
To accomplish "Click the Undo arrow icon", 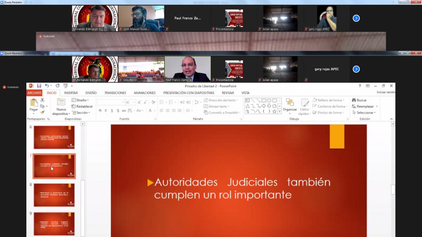I will (46, 86).
